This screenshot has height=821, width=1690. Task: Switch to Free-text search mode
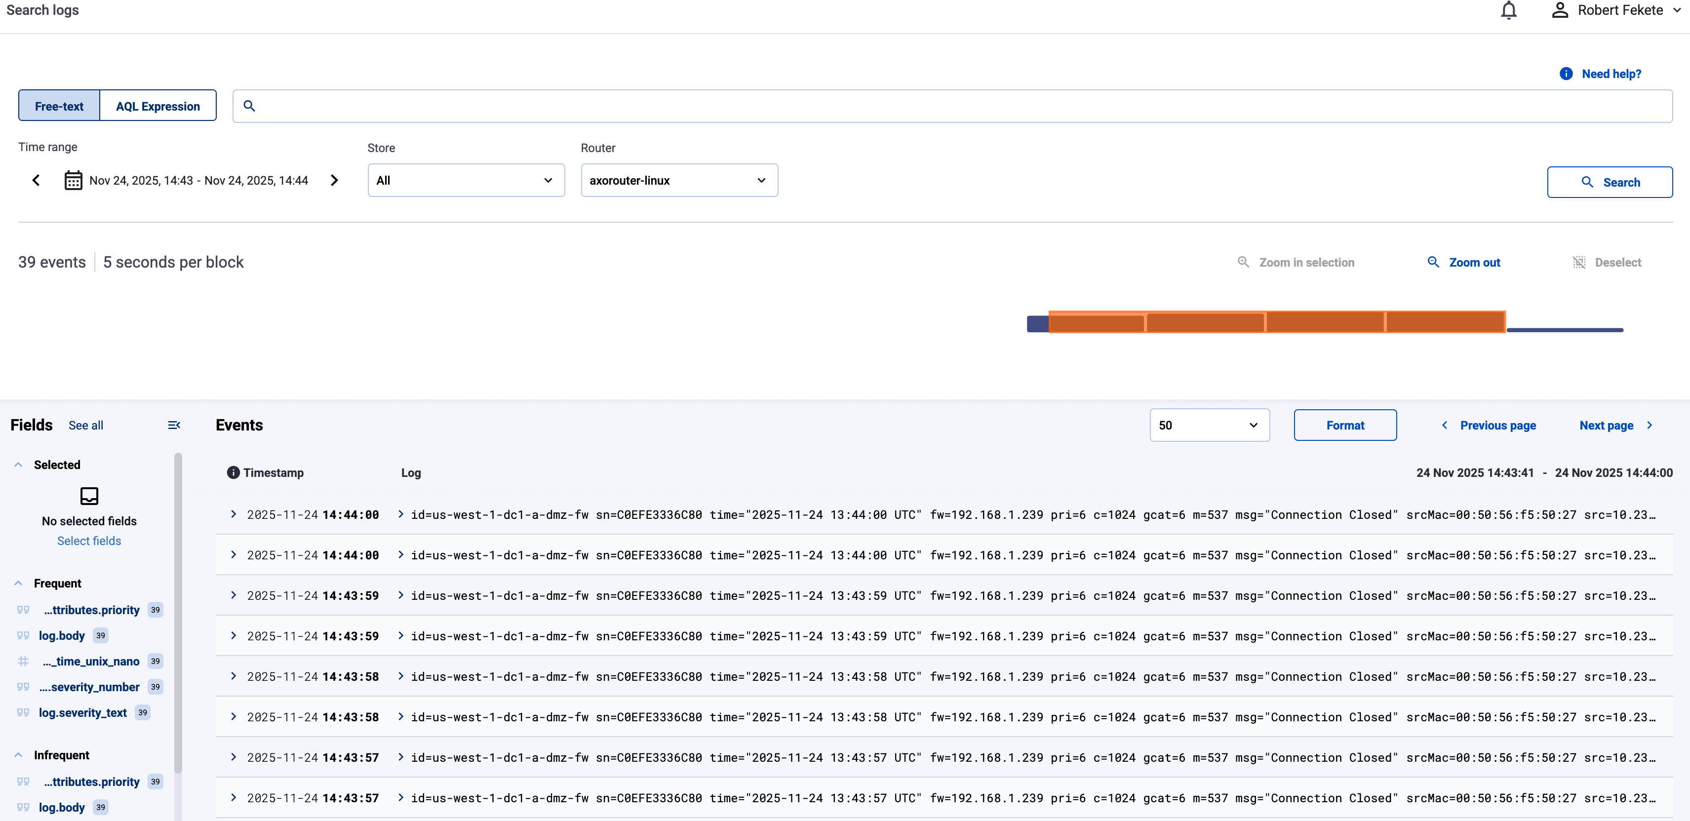tap(58, 106)
